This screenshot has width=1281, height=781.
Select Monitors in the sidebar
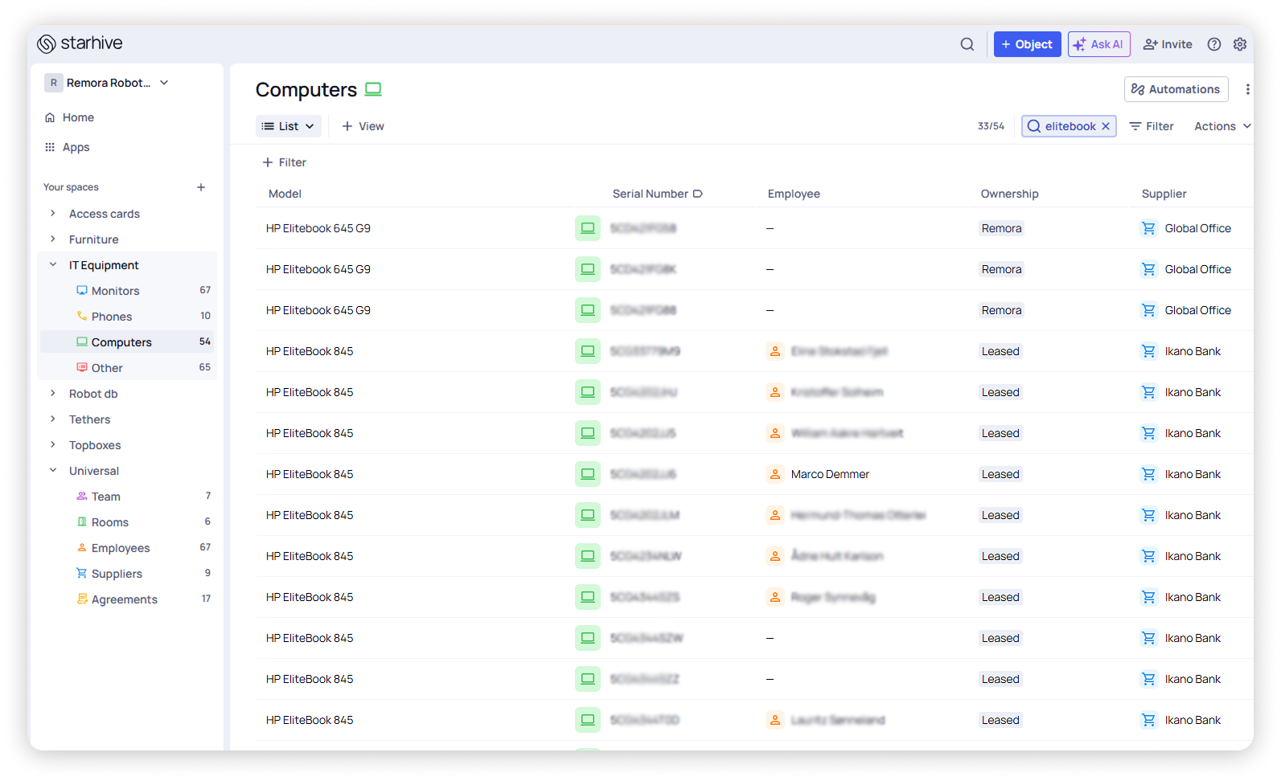[x=115, y=291]
